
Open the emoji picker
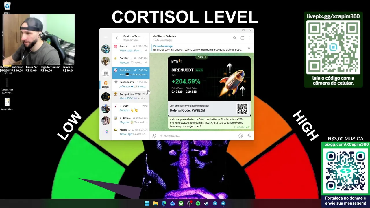point(240,136)
